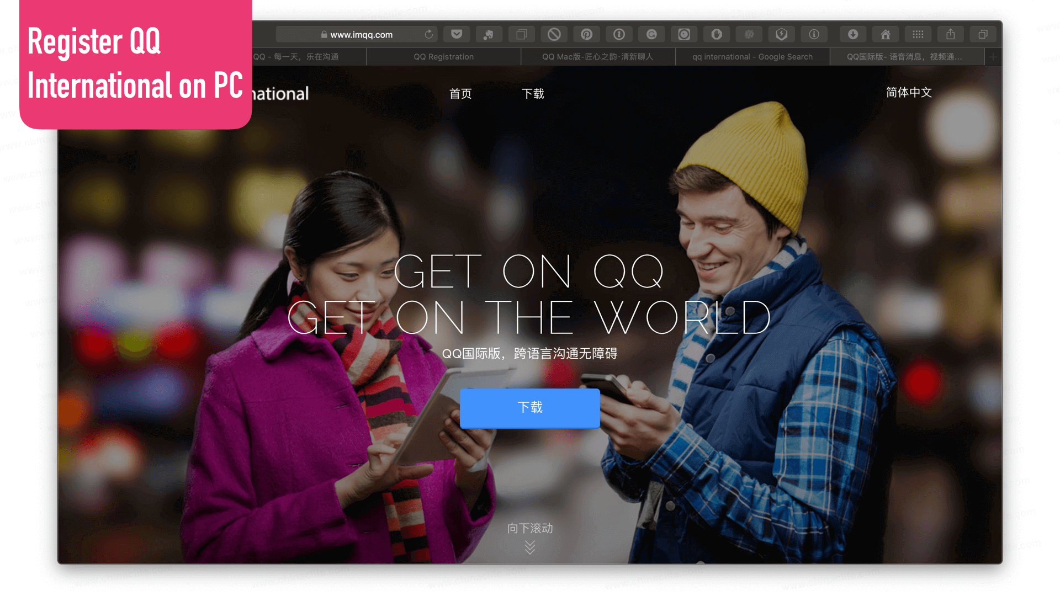This screenshot has width=1060, height=596.
Task: Save page with the Pocket extension icon
Action: click(x=457, y=34)
